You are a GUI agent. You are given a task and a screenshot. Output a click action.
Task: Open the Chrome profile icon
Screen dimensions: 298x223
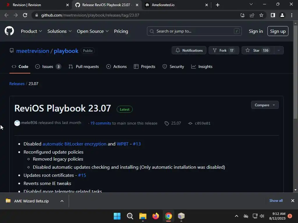282,15
